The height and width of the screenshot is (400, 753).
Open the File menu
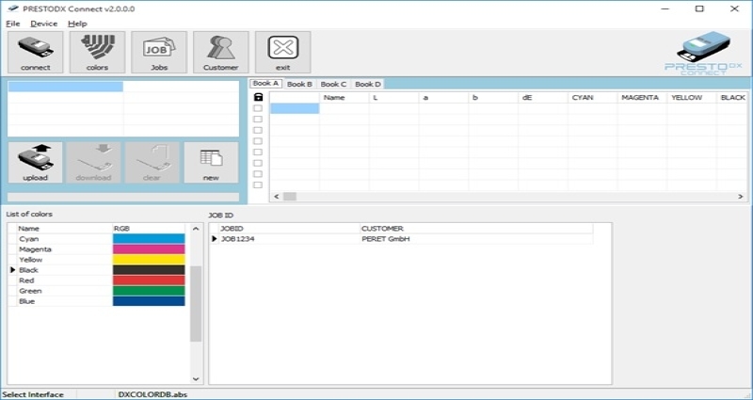(x=13, y=24)
